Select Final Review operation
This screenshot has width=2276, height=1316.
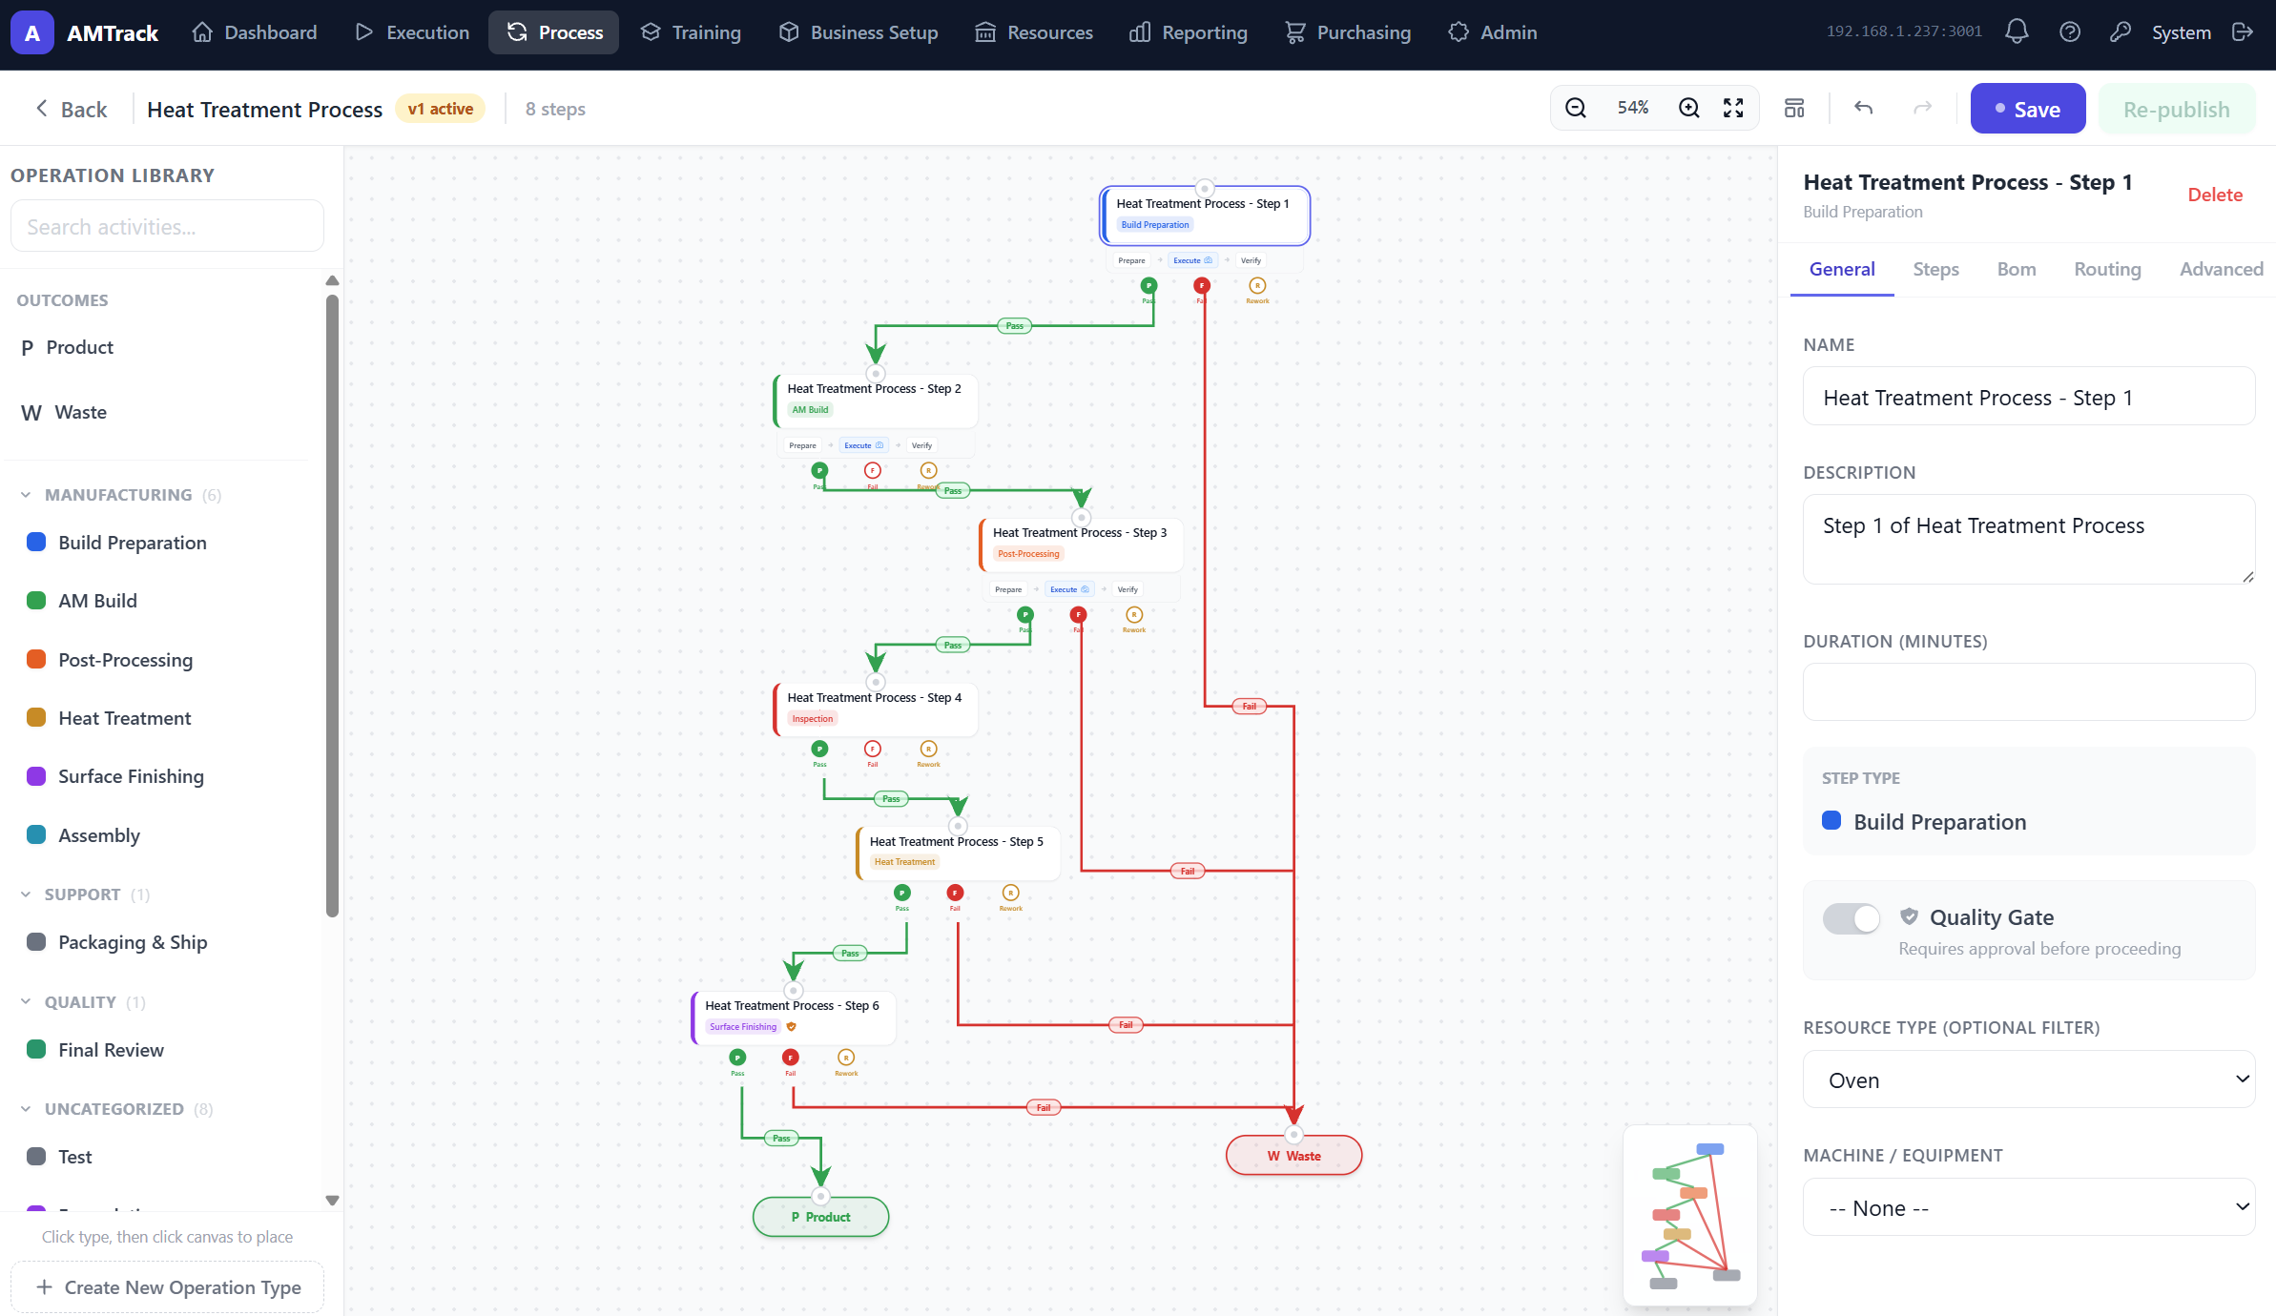pyautogui.click(x=111, y=1050)
